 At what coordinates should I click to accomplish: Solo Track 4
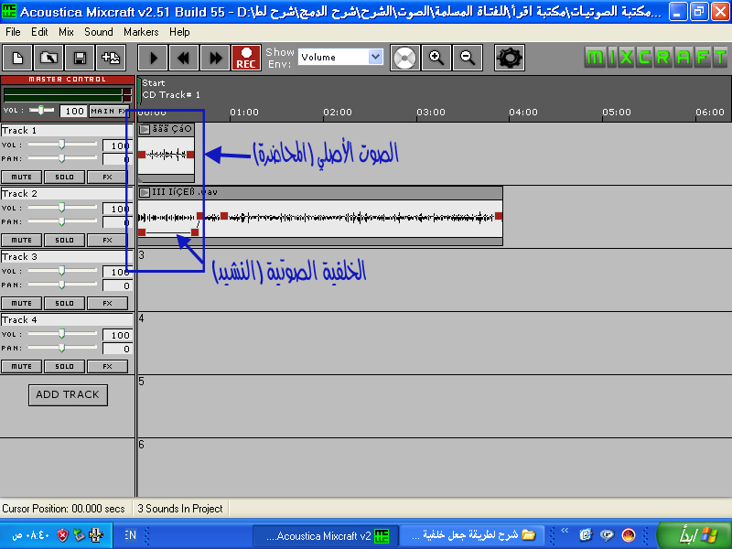tap(64, 367)
